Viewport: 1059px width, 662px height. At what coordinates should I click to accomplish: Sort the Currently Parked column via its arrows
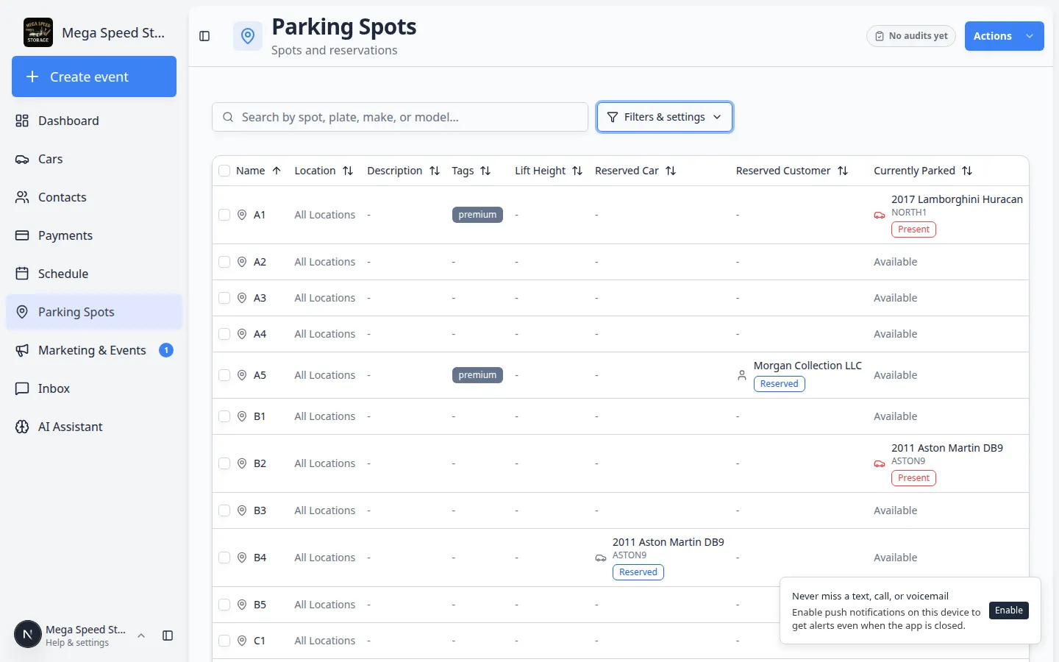(x=967, y=171)
